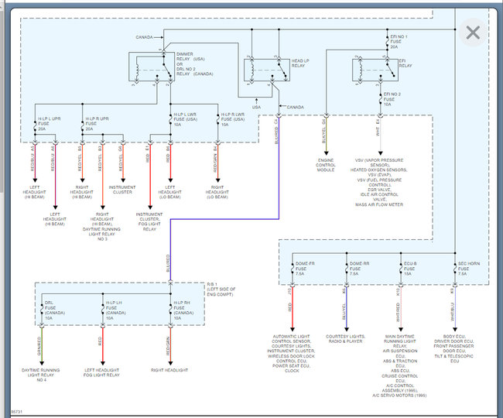Click the 'DIMMER RELAY (USA) OR DRL NO 2 RELAY (CANADA)' label
This screenshot has width=503, height=418.
click(x=194, y=64)
